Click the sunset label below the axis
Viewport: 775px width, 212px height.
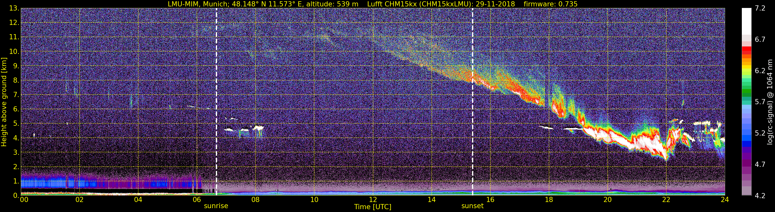pyautogui.click(x=472, y=206)
